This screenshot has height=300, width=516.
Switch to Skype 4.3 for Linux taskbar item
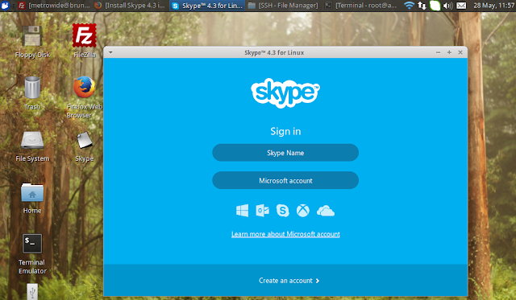click(x=207, y=6)
